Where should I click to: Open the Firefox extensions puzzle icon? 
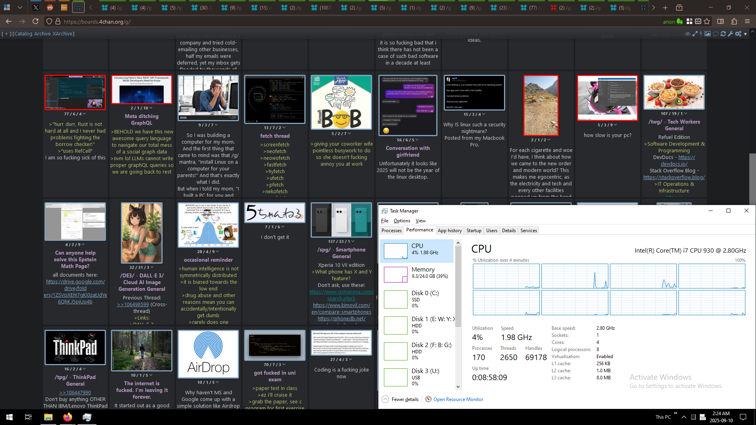[734, 22]
